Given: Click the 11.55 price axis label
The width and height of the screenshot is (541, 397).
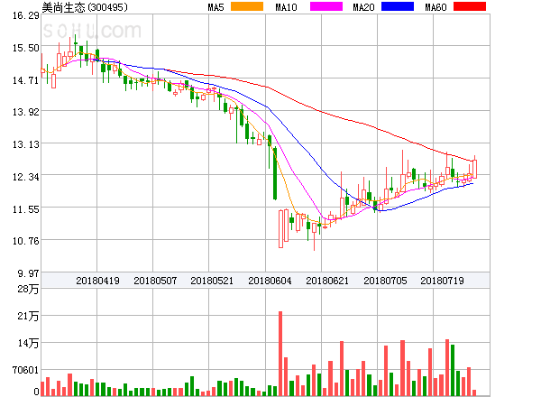Looking at the screenshot, I should [x=26, y=209].
